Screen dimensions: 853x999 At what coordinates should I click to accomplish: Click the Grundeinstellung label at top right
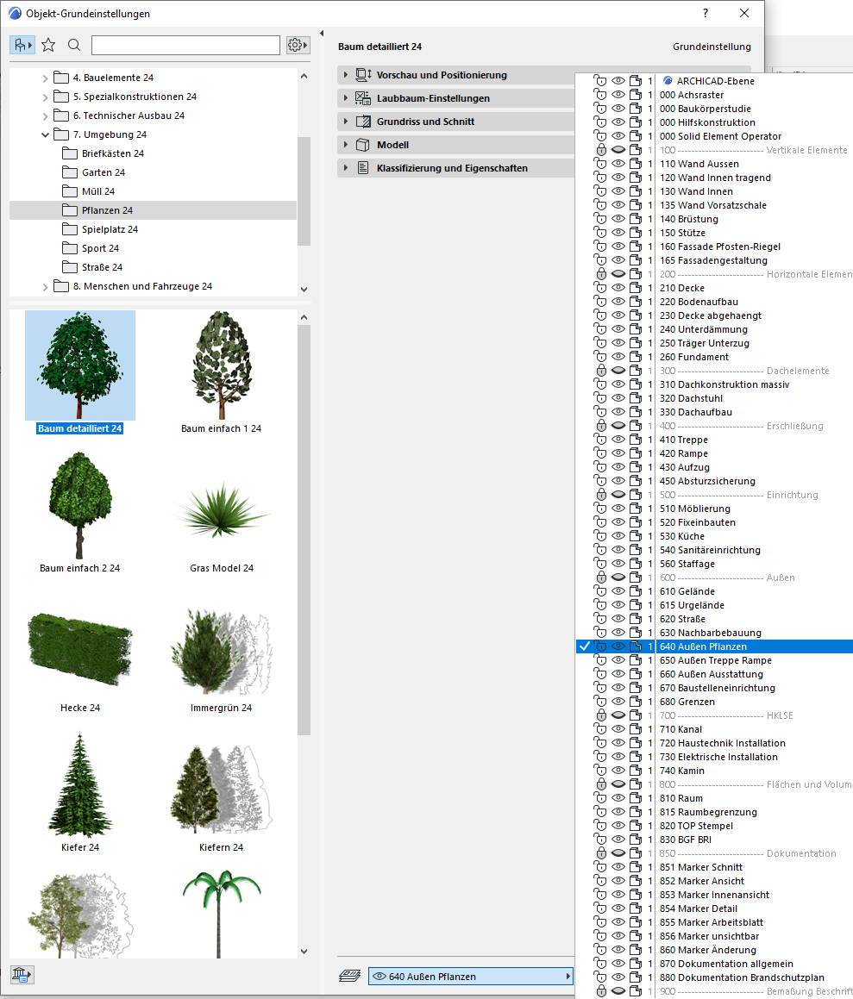click(x=711, y=47)
